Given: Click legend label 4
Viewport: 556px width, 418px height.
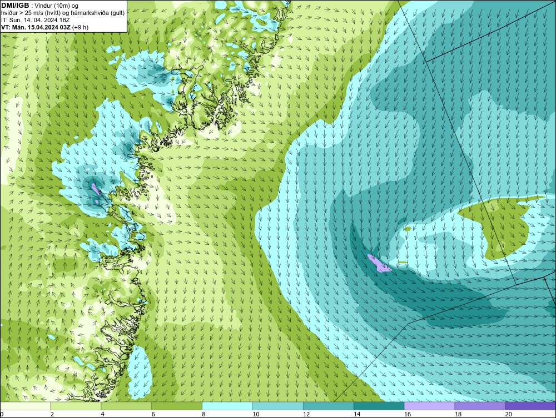Looking at the screenshot, I should tap(103, 414).
